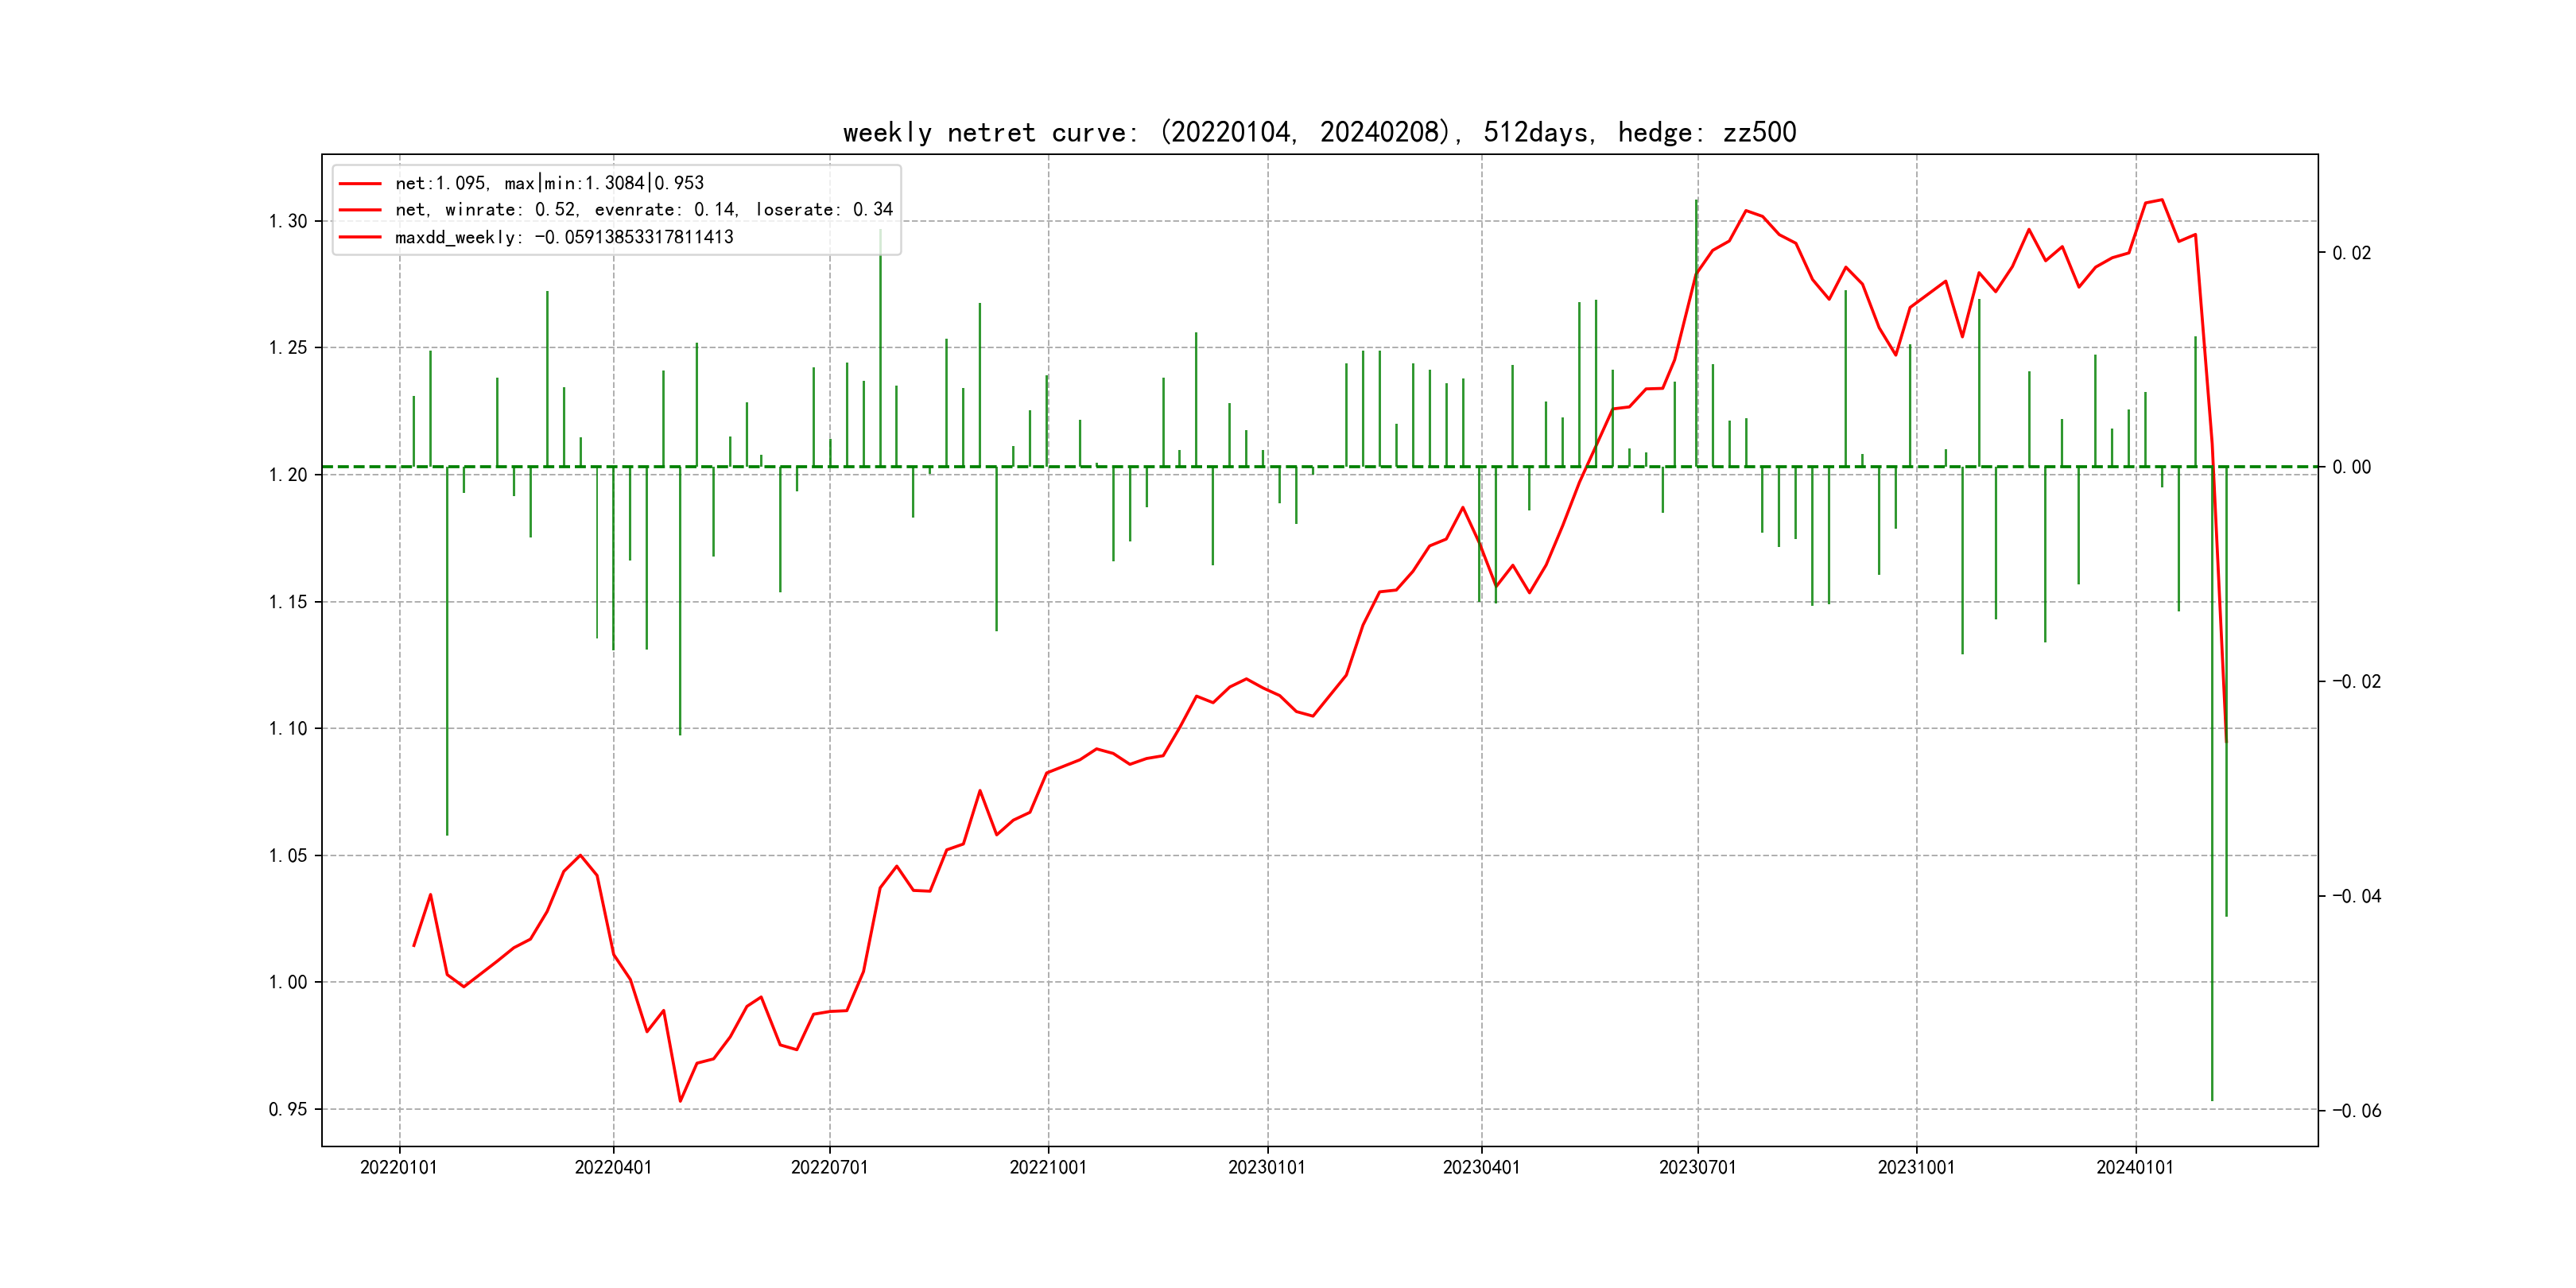The image size is (2576, 1288).
Task: Click the maxdd_weekly legend entry
Action: click(x=564, y=237)
